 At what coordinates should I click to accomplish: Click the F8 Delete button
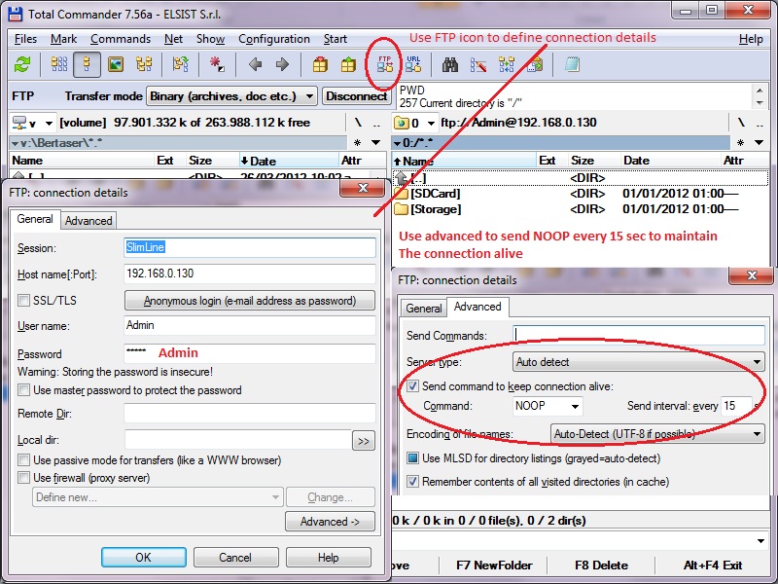(x=601, y=566)
